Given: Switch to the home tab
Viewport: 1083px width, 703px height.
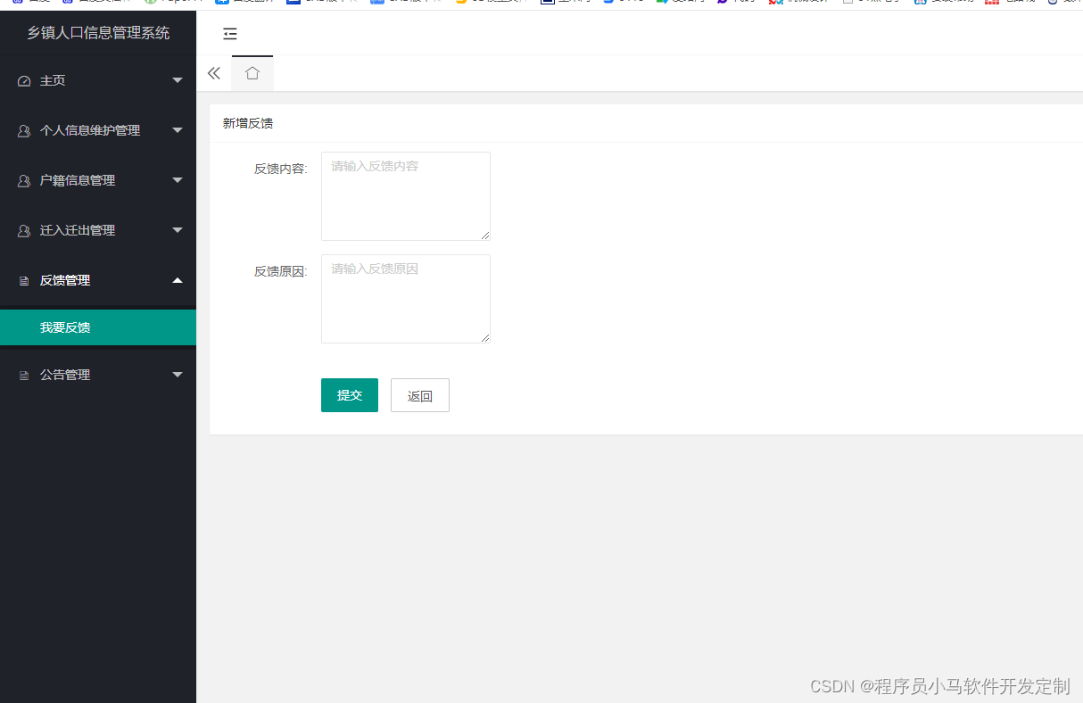Looking at the screenshot, I should (x=252, y=74).
